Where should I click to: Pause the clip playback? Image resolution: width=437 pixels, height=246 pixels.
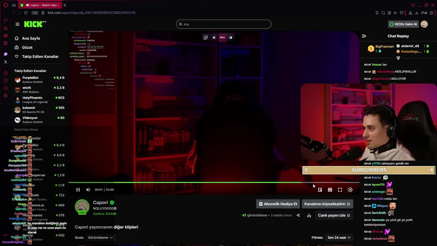click(x=78, y=190)
